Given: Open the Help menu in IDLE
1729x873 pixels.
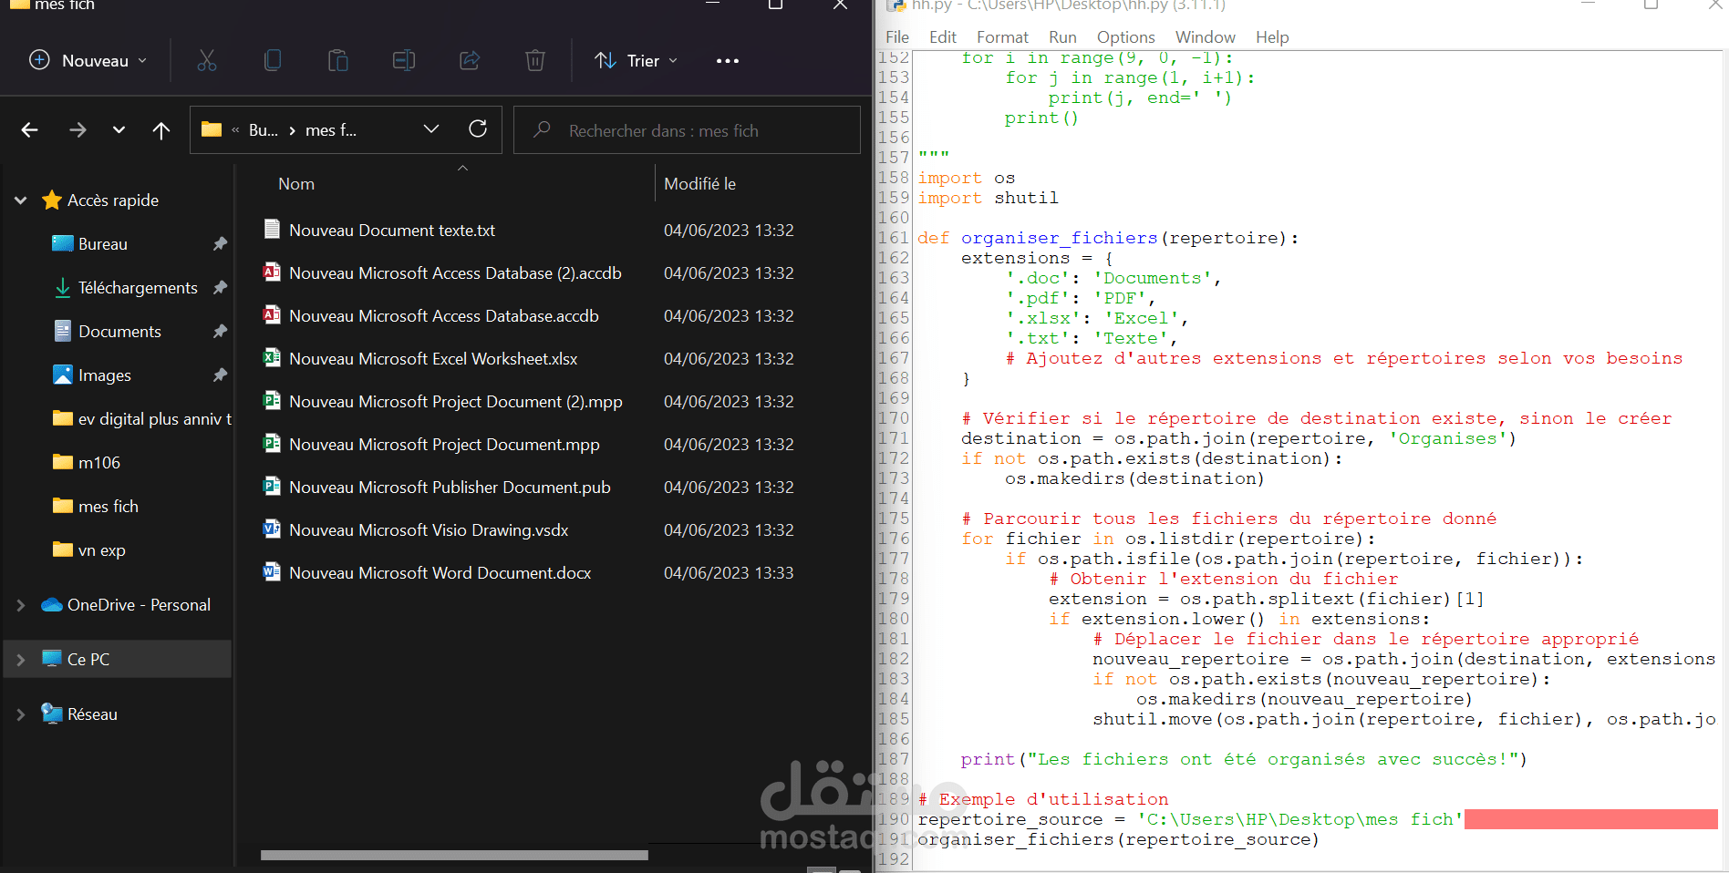Looking at the screenshot, I should pos(1272,37).
